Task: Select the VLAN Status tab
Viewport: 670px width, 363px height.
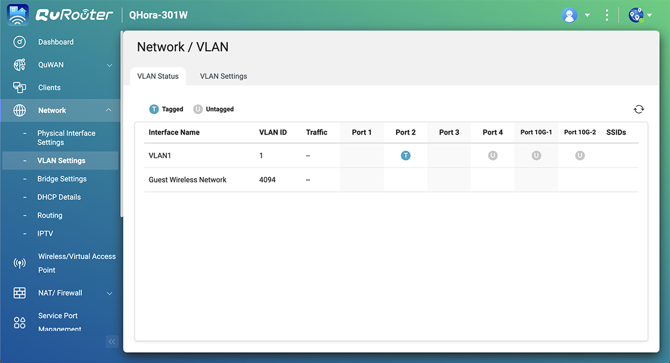Action: pyautogui.click(x=157, y=76)
